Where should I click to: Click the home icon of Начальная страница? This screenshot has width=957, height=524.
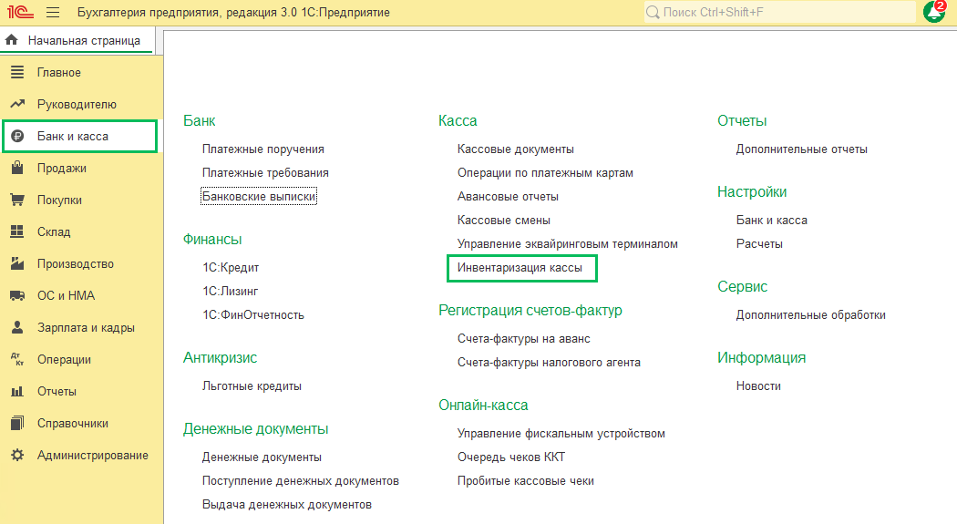coord(12,40)
